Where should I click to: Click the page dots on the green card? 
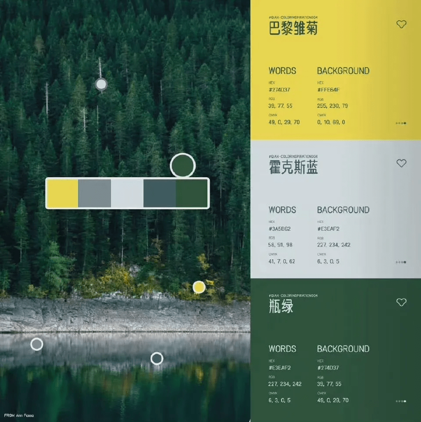[401, 401]
